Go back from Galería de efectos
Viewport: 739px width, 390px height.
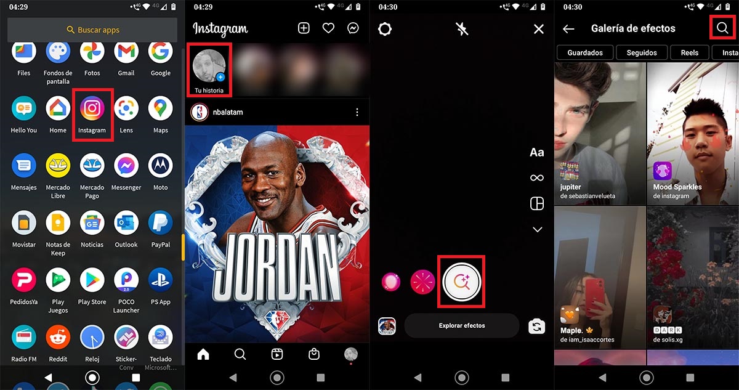tap(568, 28)
